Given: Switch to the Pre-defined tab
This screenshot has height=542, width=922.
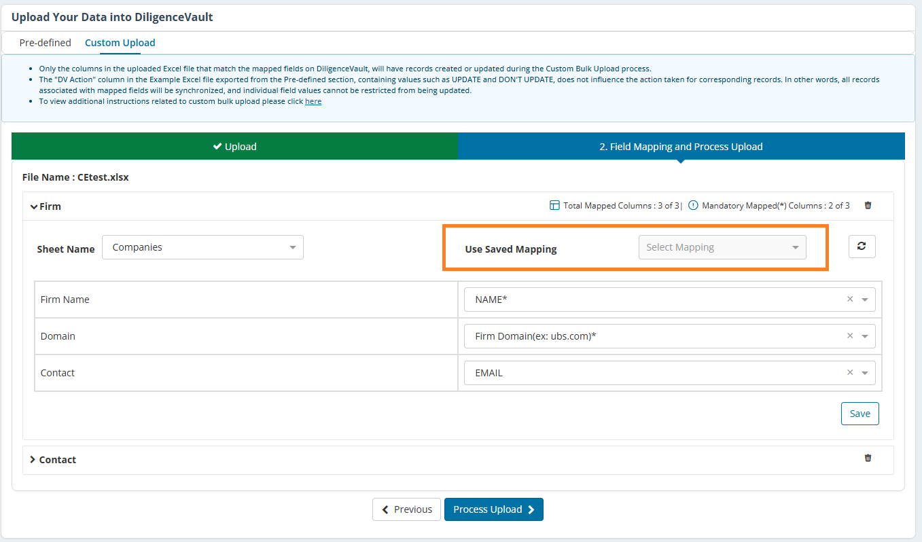Looking at the screenshot, I should coord(45,43).
